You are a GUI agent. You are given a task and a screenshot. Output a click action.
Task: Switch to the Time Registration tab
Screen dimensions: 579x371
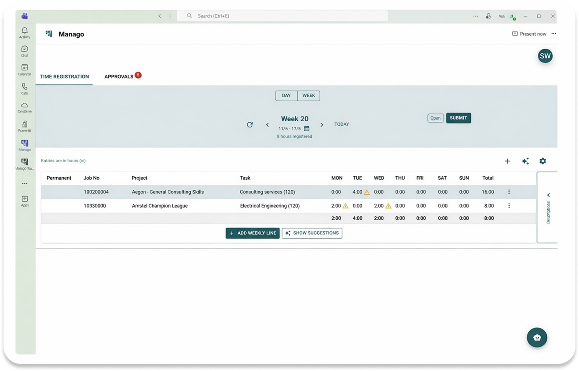click(64, 76)
